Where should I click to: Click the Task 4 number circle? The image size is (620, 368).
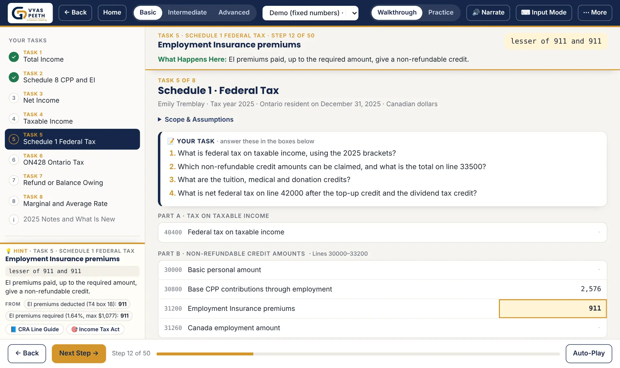14,119
